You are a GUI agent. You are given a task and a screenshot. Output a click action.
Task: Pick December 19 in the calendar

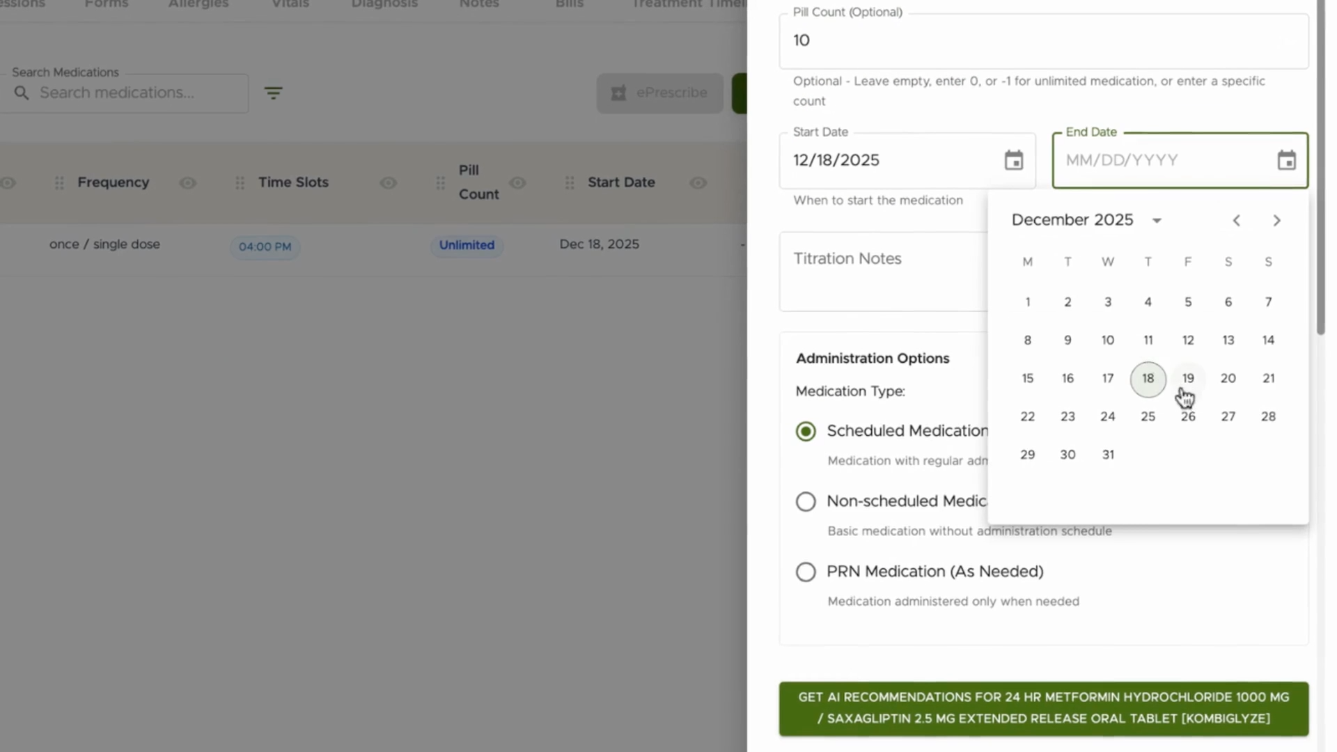(x=1188, y=379)
